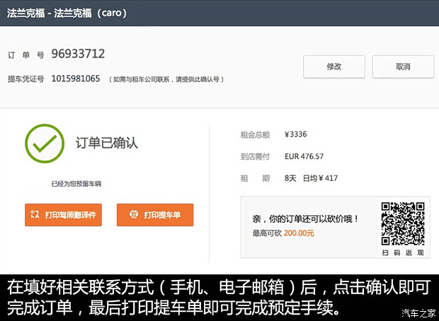This screenshot has height=321, width=439.
Task: Click the 如需与租车公司联系 confirmation note
Action: [x=166, y=79]
